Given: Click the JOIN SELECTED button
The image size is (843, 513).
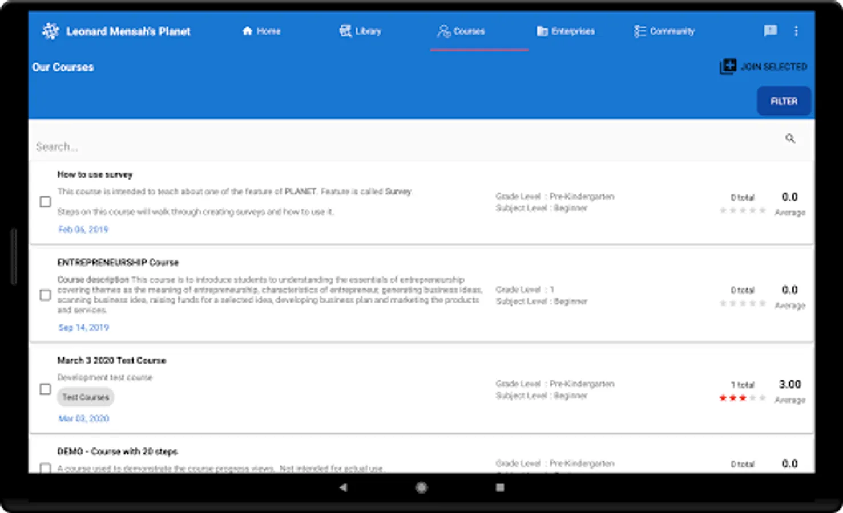Looking at the screenshot, I should point(763,67).
